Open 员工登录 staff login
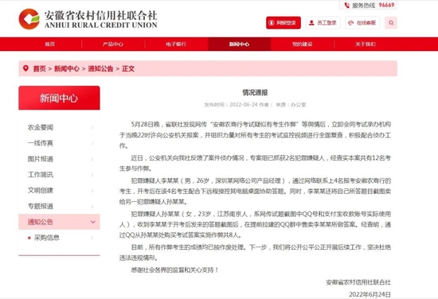Image resolution: width=438 pixels, height=299 pixels. click(x=323, y=23)
